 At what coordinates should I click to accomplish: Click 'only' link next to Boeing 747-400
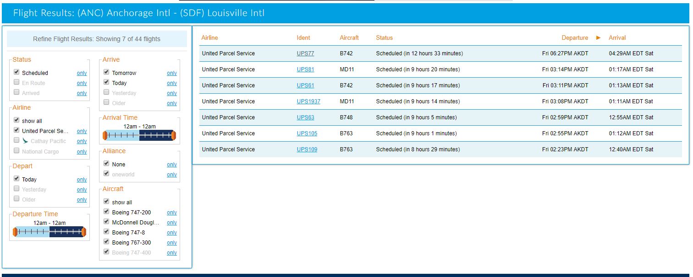coord(172,253)
